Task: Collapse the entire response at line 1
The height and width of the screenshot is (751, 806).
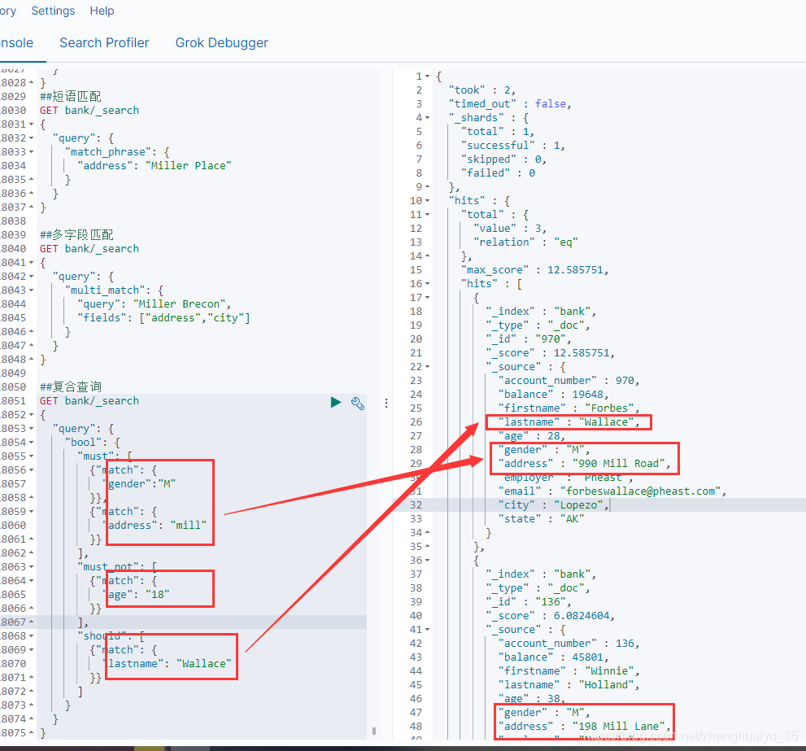Action: (x=426, y=76)
